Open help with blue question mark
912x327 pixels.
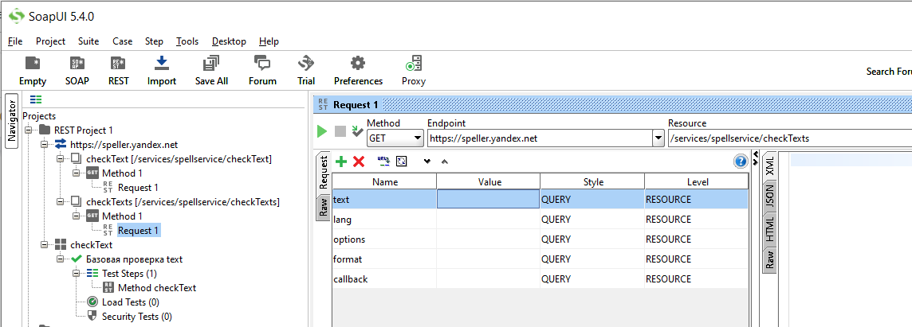click(741, 162)
